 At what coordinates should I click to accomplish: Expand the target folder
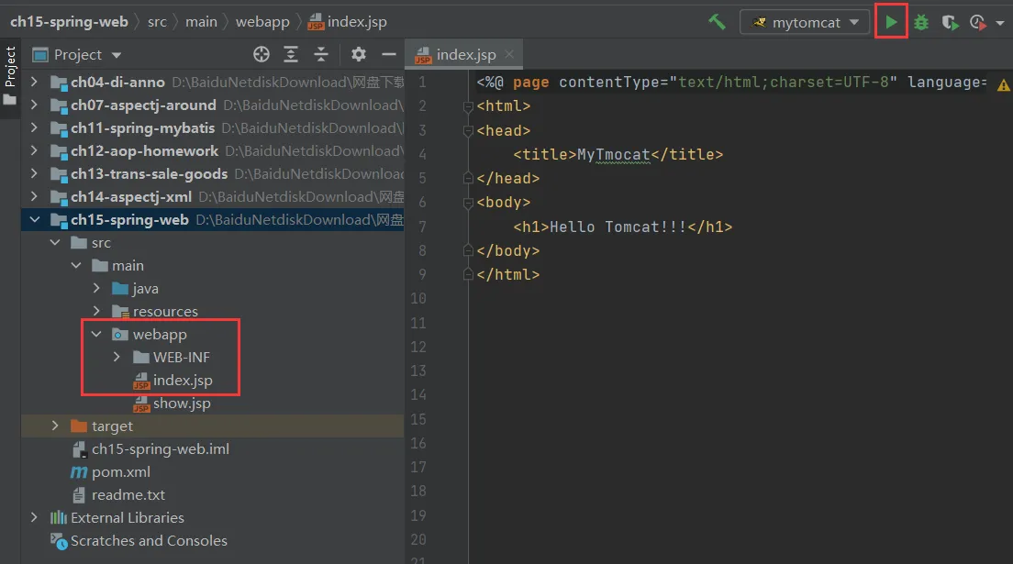[55, 426]
